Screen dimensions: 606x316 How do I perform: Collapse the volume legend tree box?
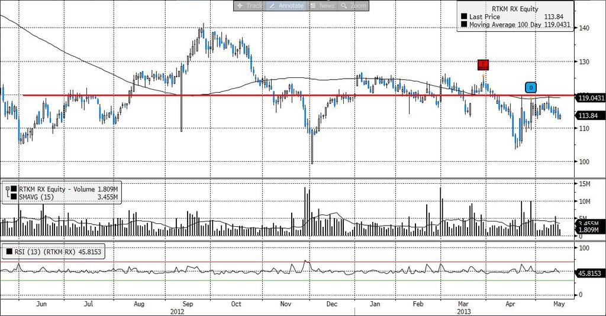click(x=7, y=188)
